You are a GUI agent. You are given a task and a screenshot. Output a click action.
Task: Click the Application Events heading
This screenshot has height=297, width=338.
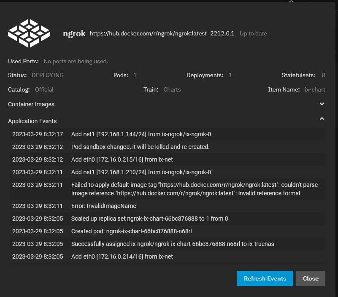(32, 121)
